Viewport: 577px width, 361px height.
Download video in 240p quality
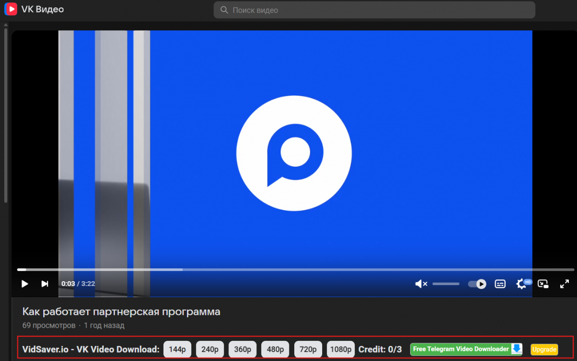(x=210, y=349)
